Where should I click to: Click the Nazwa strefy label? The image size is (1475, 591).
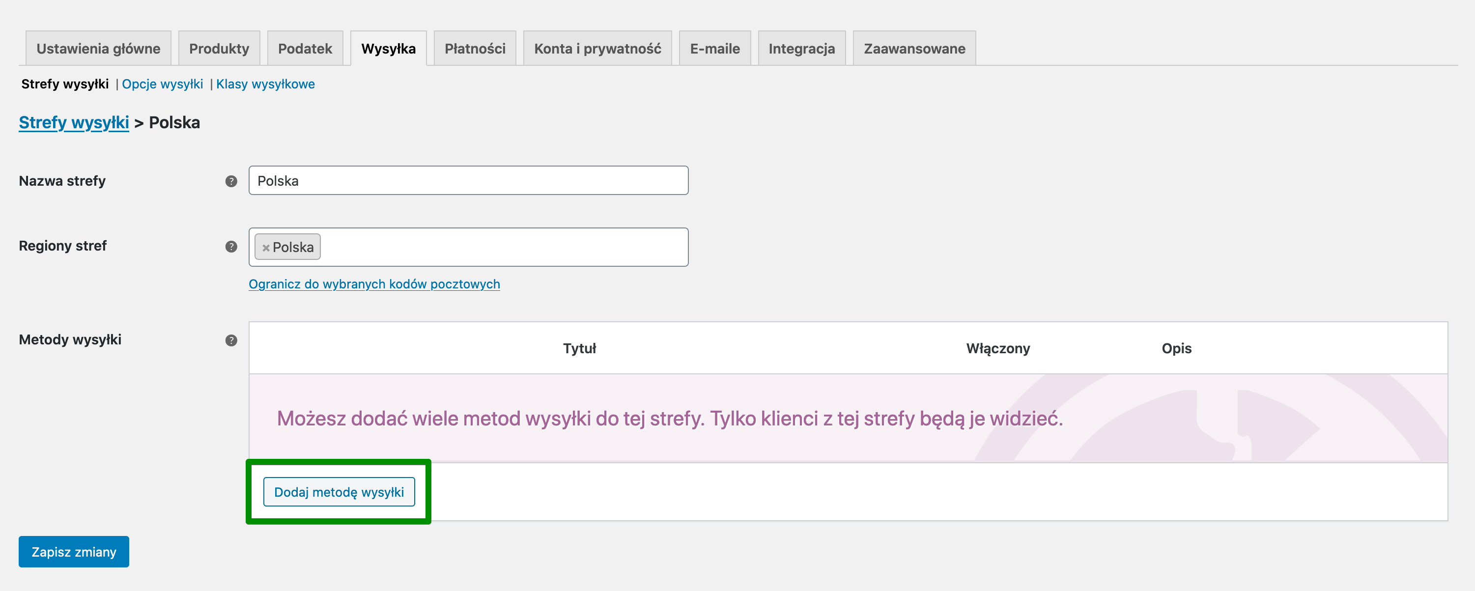pyautogui.click(x=62, y=181)
